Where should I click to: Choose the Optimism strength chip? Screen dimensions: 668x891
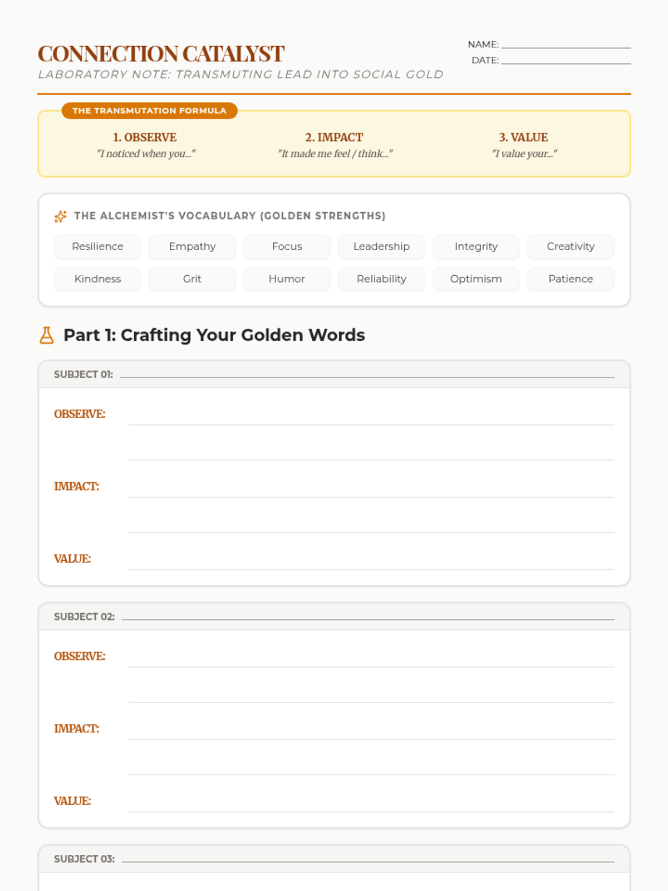click(476, 279)
